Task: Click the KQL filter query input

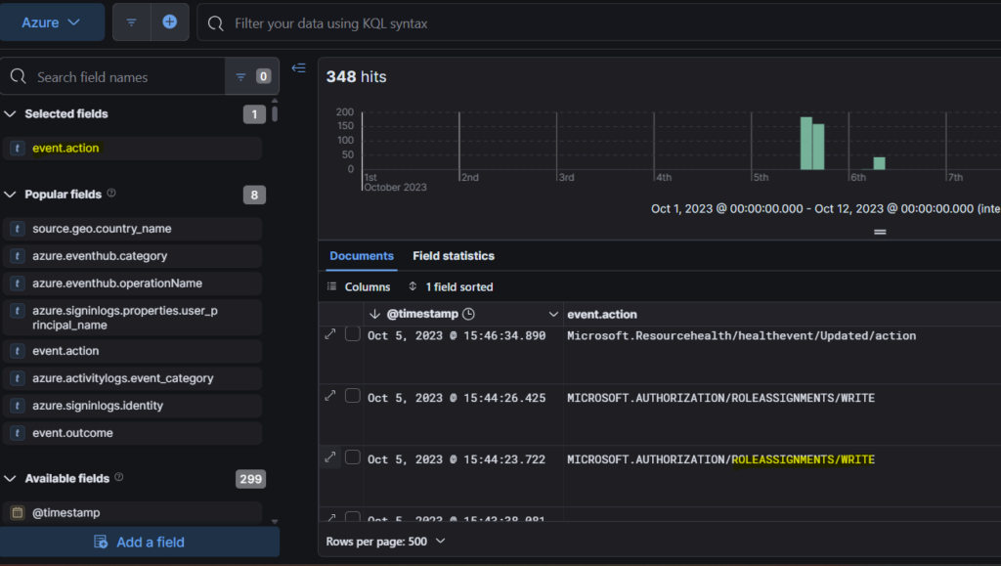Action: point(606,22)
